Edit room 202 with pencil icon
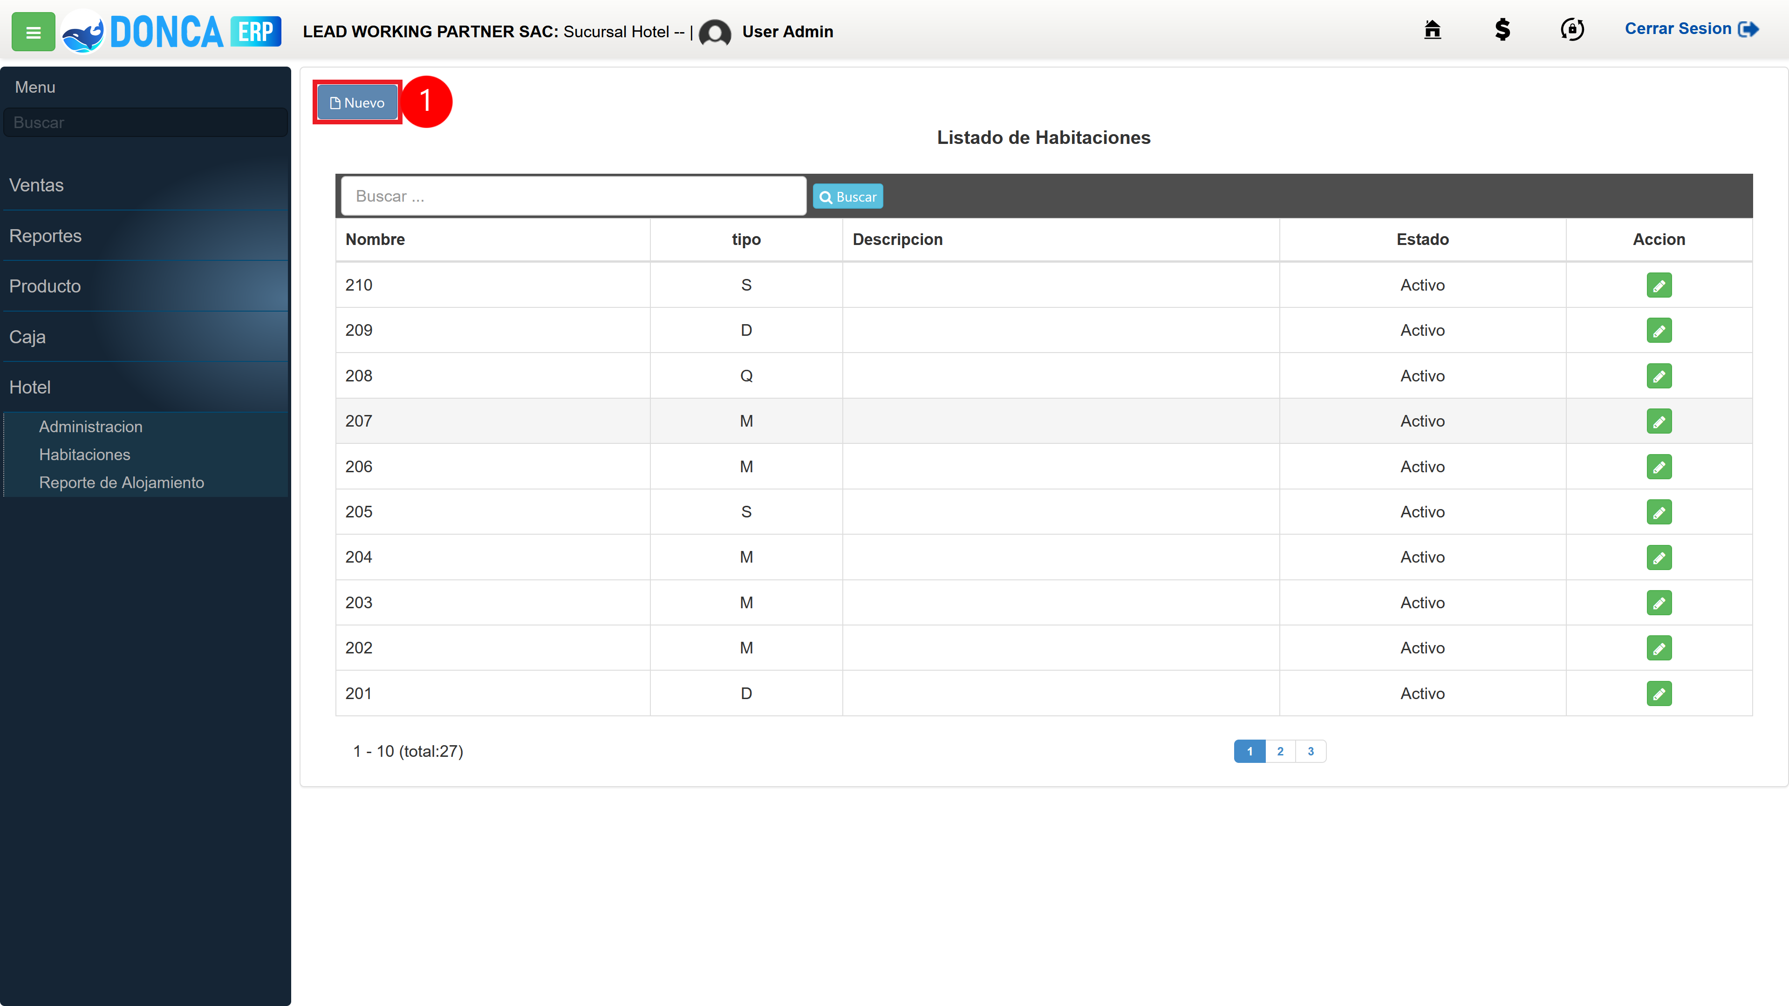Viewport: 1789px width, 1006px height. (1659, 648)
